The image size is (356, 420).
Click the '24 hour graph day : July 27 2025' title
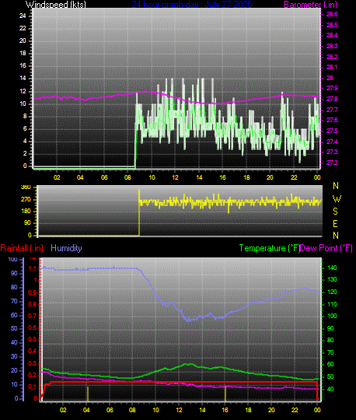pos(192,5)
